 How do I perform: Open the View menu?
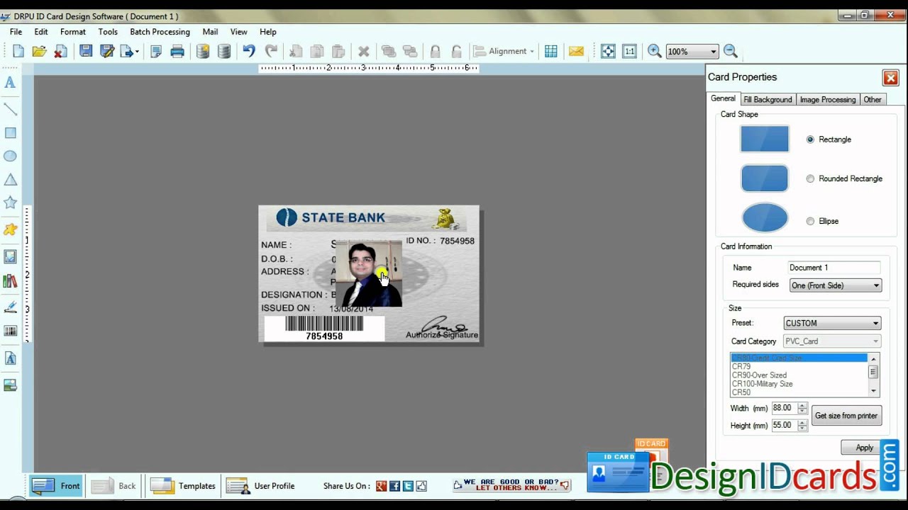pos(238,32)
